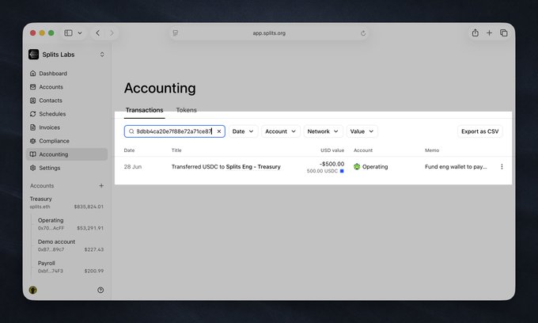Click the Splits Labs logo icon
This screenshot has width=538, height=323.
pyautogui.click(x=33, y=55)
